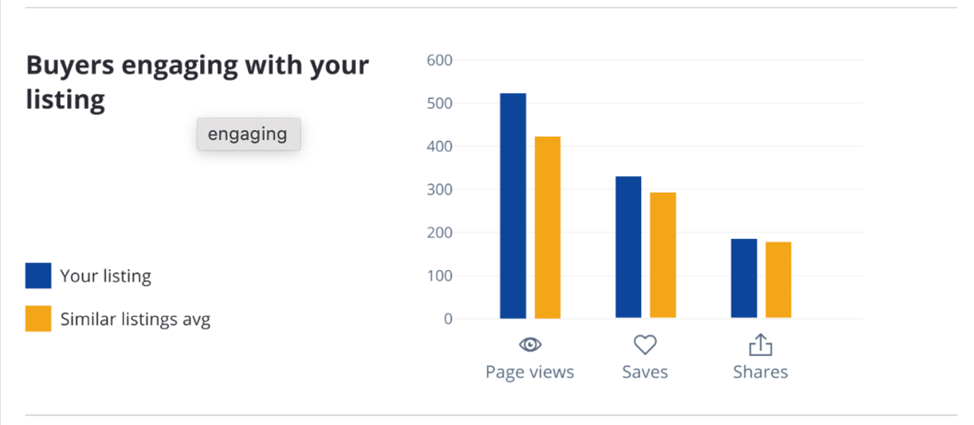Click the share icon above Shares
The height and width of the screenshot is (425, 974).
click(761, 344)
